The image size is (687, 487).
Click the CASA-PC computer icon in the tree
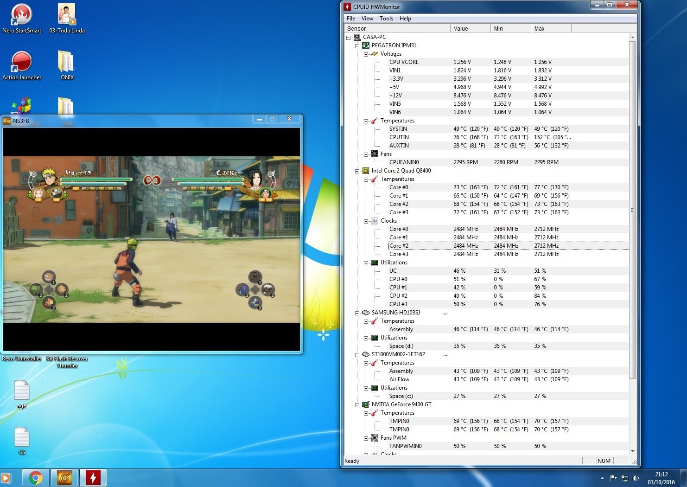pos(357,37)
